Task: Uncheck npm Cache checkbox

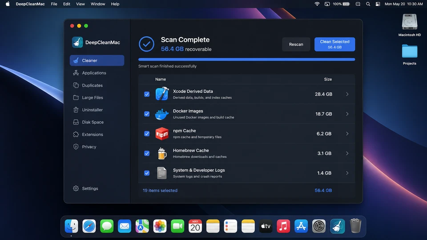Action: tap(147, 134)
